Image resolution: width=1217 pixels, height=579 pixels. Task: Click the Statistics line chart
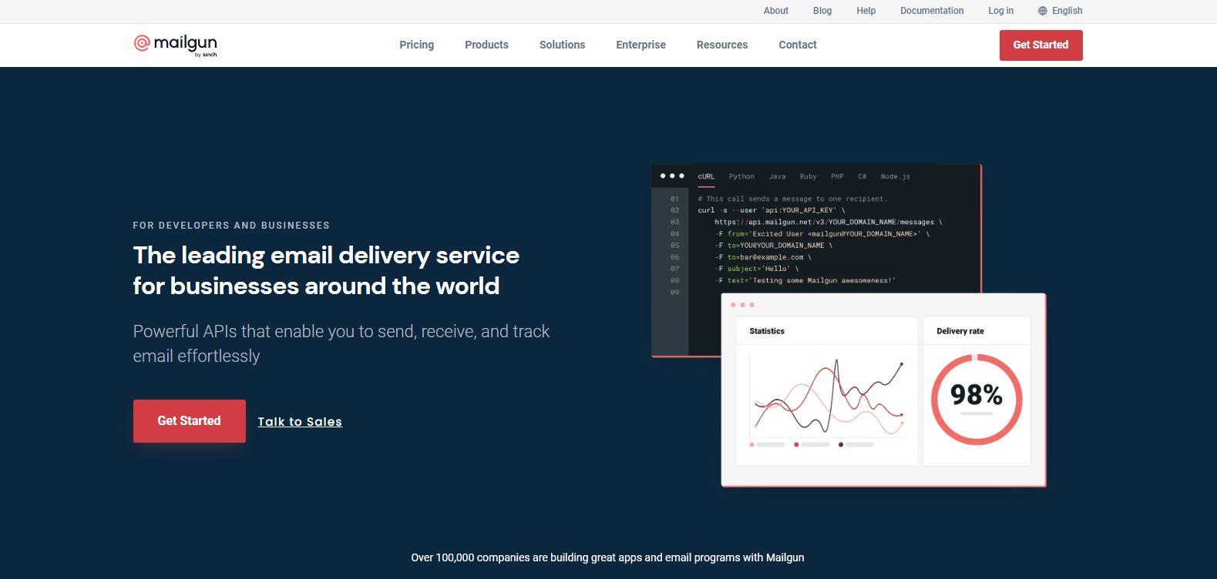click(x=827, y=397)
